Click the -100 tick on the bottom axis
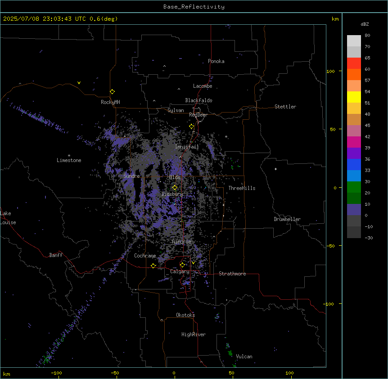 [56, 373]
